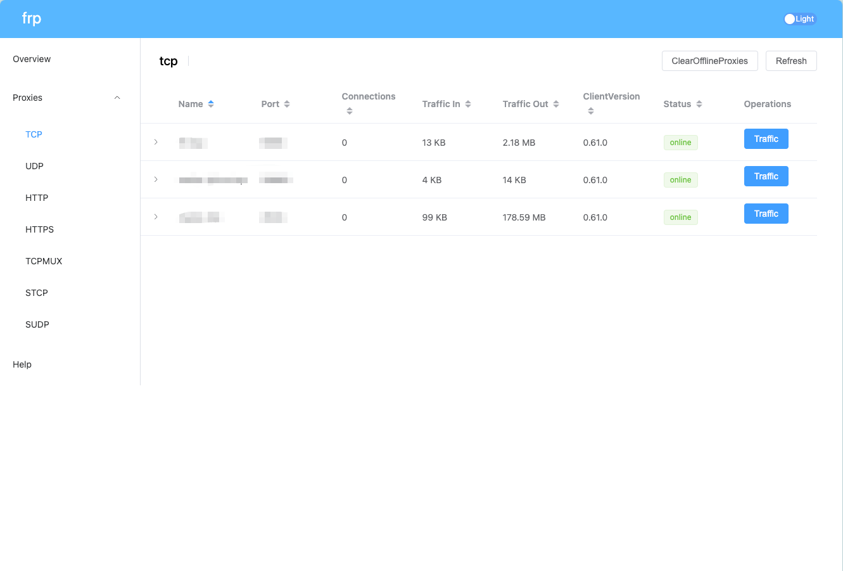Expand the third proxy row chevron
The image size is (843, 571).
coord(156,217)
